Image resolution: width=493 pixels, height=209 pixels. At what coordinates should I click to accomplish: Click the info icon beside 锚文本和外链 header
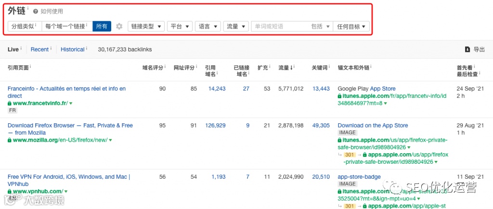point(371,67)
